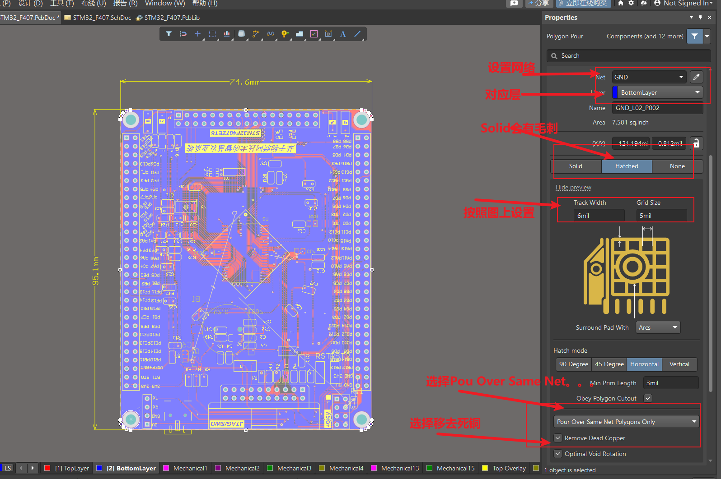
Task: Activate the dashed rectangle selection tool
Action: tap(212, 34)
